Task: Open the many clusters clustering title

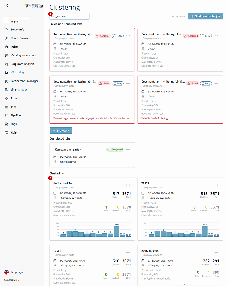Action: pyautogui.click(x=150, y=251)
